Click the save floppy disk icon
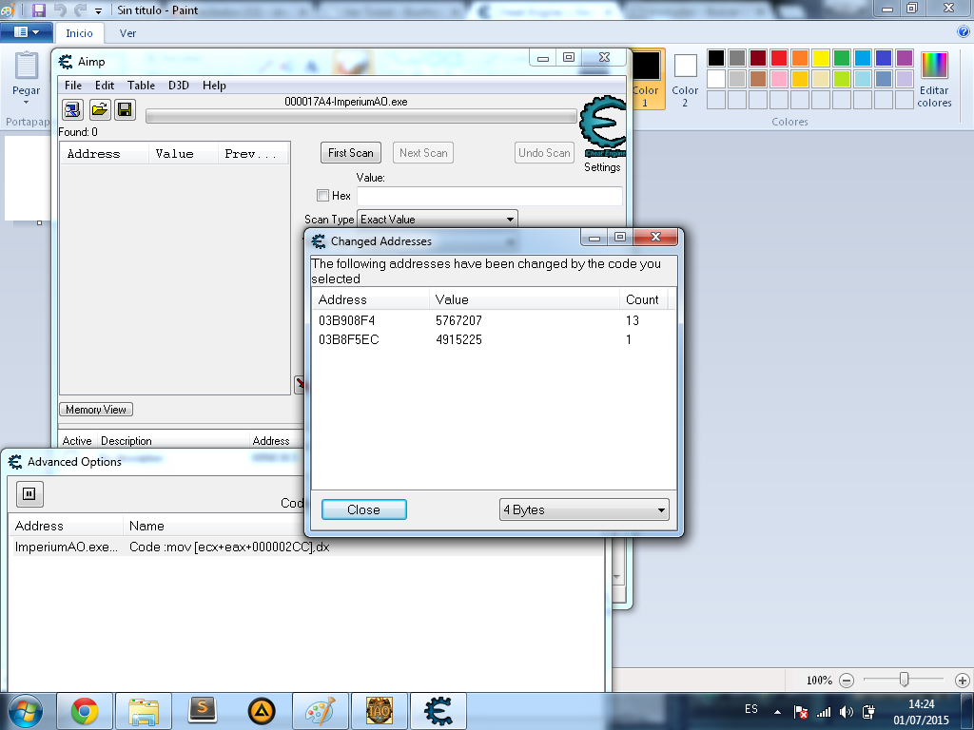This screenshot has height=730, width=974. (x=125, y=109)
